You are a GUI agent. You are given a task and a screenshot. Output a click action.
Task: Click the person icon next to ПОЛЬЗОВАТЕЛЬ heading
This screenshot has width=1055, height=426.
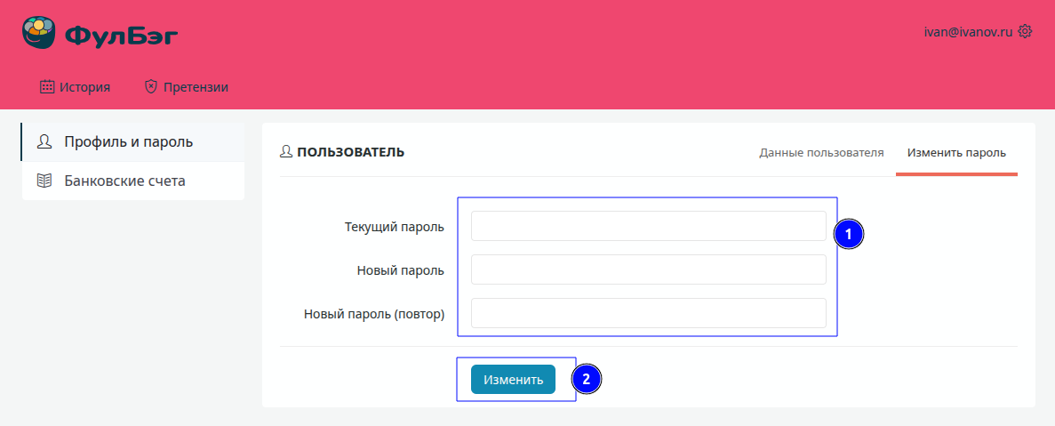(x=286, y=152)
